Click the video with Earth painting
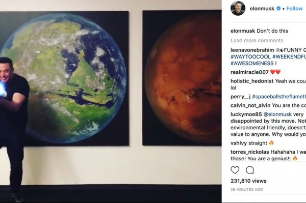The height and width of the screenshot is (203, 306). pos(111,101)
